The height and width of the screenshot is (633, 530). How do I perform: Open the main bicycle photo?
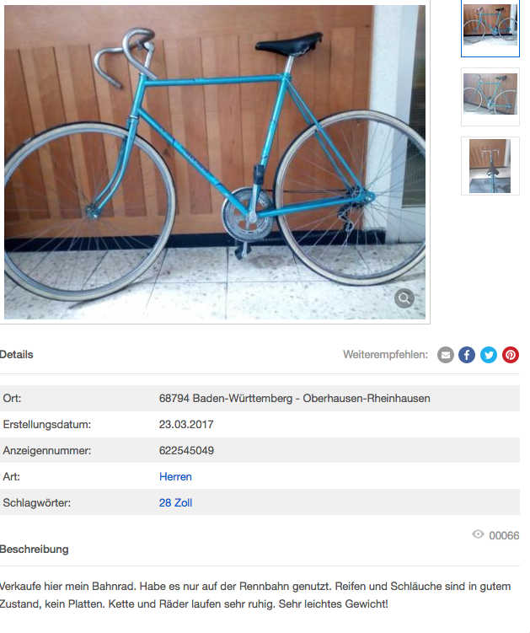pos(214,162)
